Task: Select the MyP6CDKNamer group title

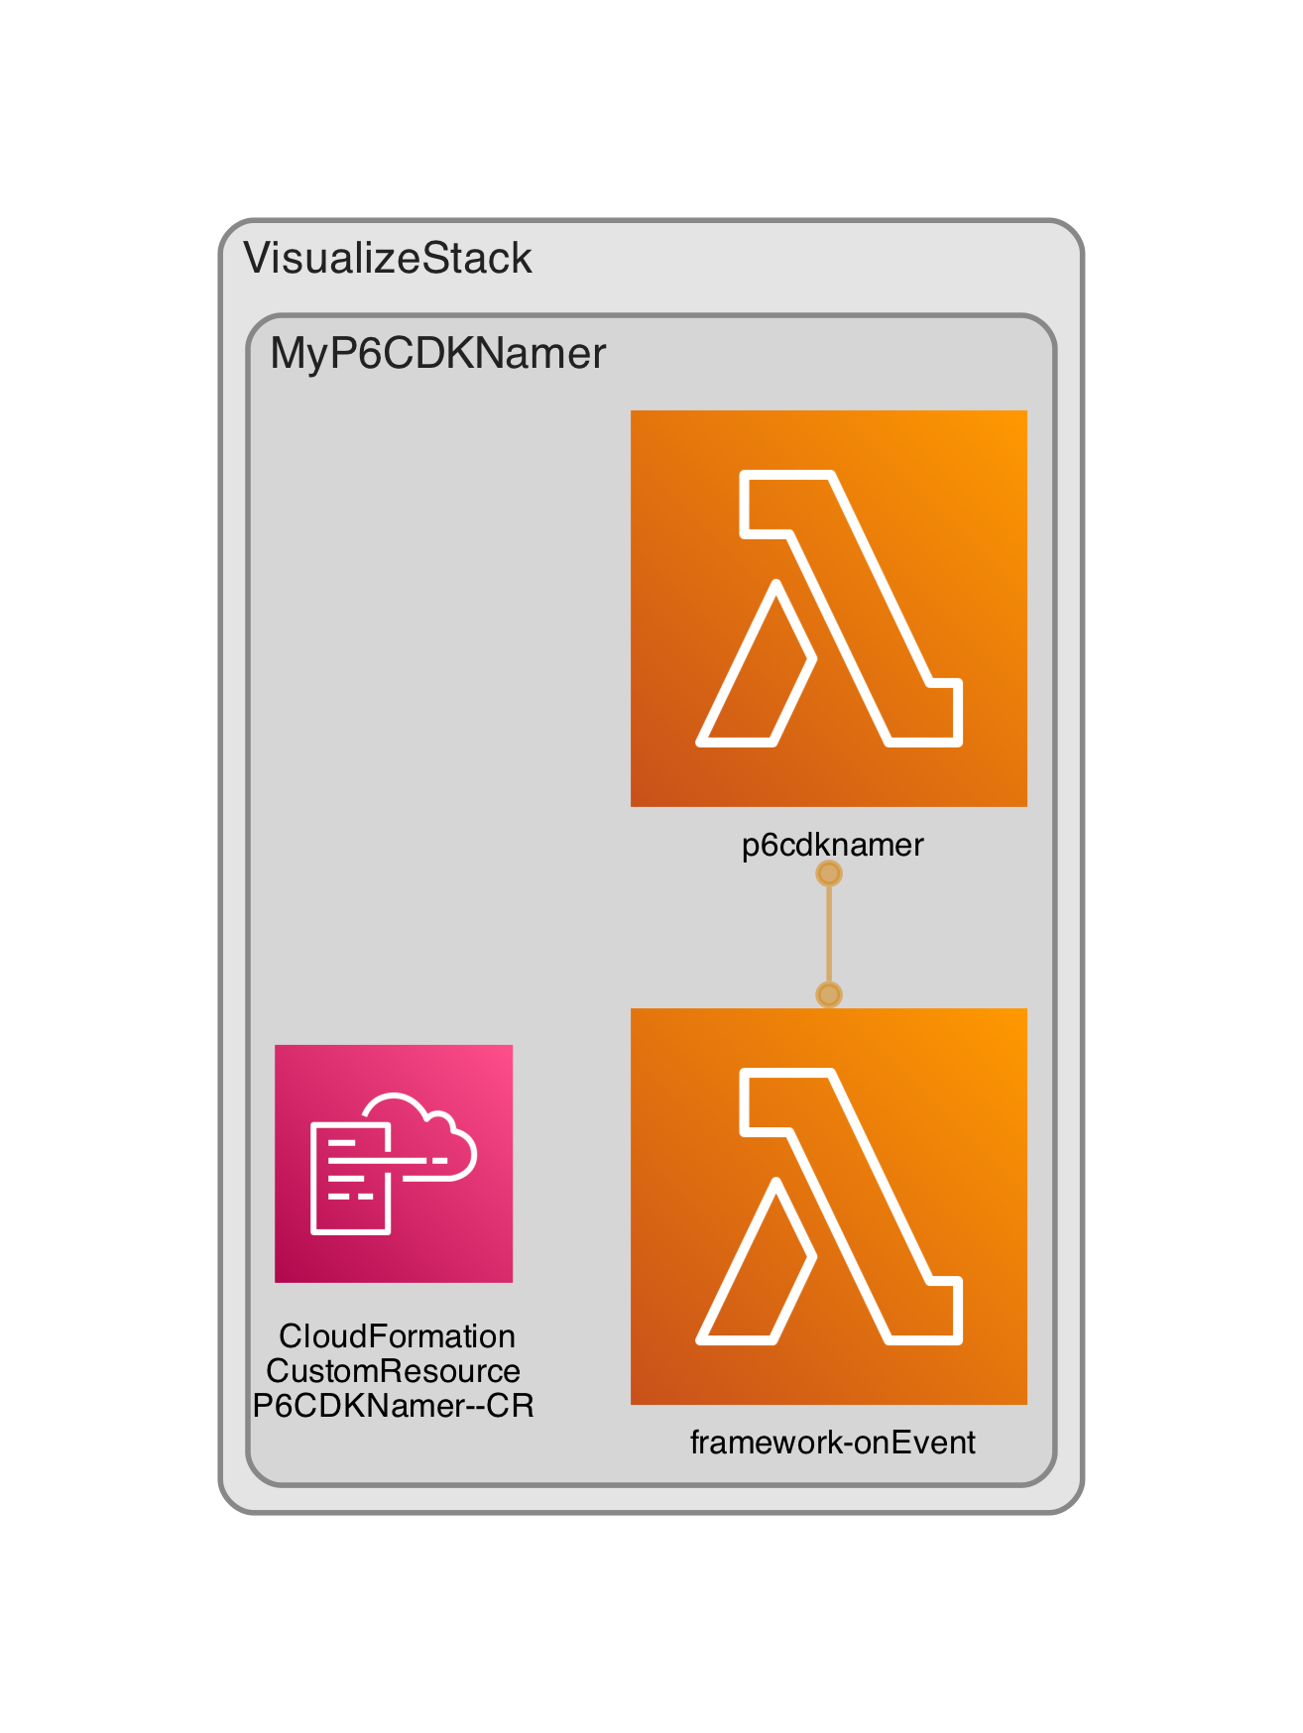Action: coord(437,353)
